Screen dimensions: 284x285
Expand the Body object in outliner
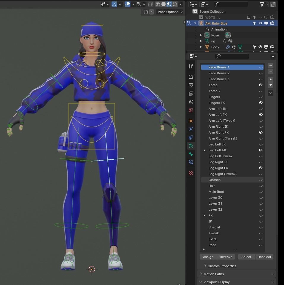(x=201, y=47)
